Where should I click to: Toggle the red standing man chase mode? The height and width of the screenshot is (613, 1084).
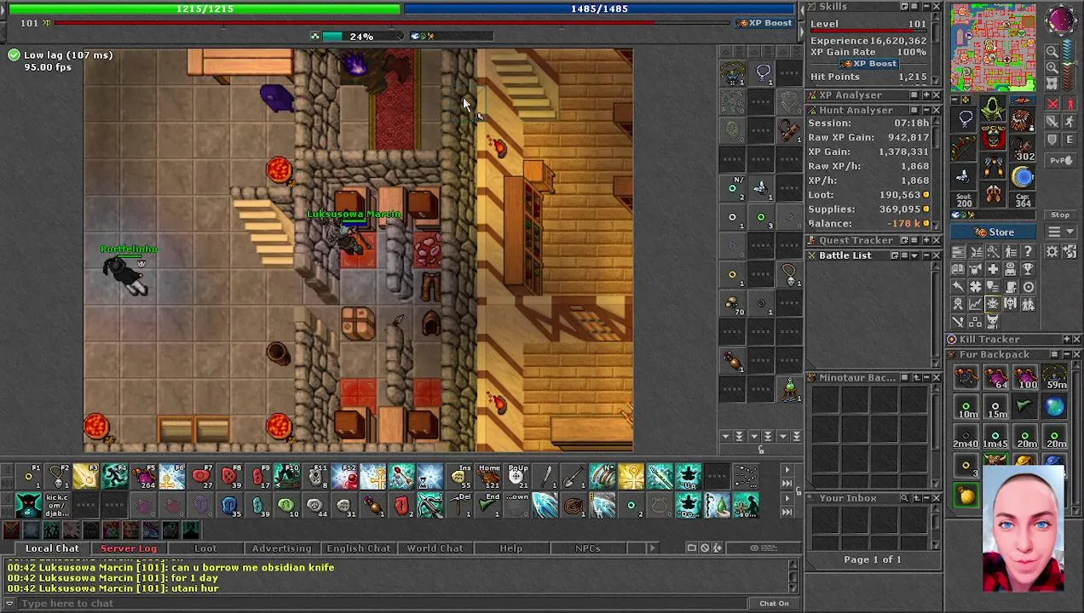click(1069, 105)
